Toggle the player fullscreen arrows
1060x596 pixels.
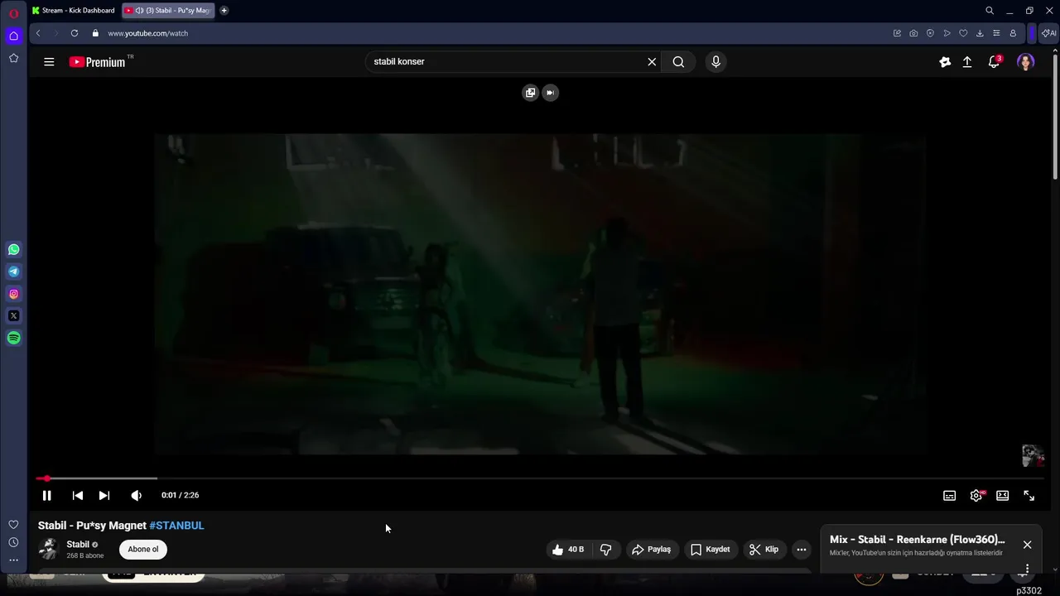[x=1029, y=495]
